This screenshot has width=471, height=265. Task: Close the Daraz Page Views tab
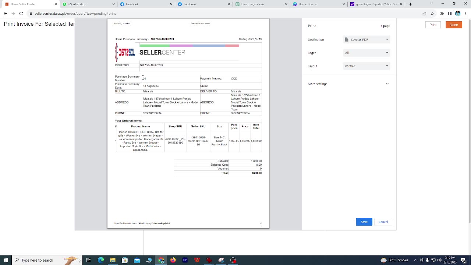286,4
